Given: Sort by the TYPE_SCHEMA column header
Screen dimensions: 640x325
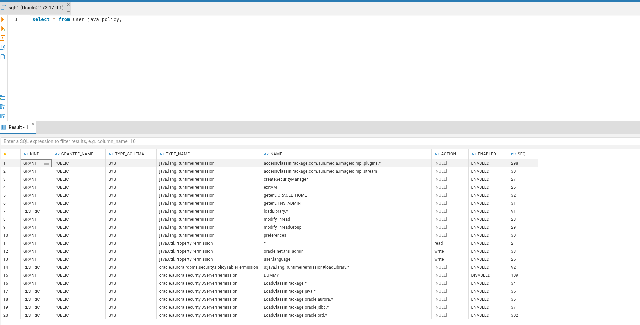Looking at the screenshot, I should click(131, 154).
